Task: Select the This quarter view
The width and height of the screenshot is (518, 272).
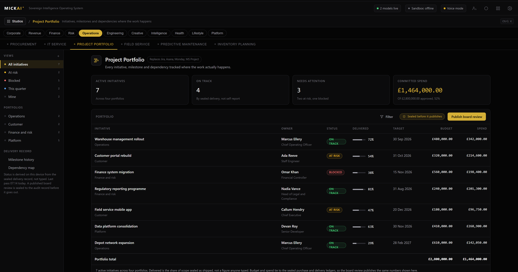Action: (x=32, y=89)
